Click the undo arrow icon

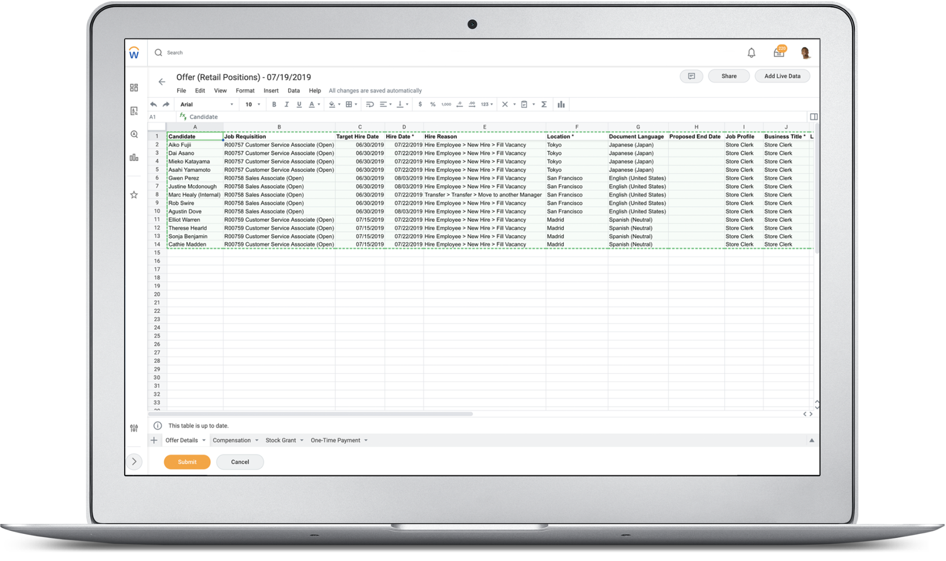[x=153, y=104]
